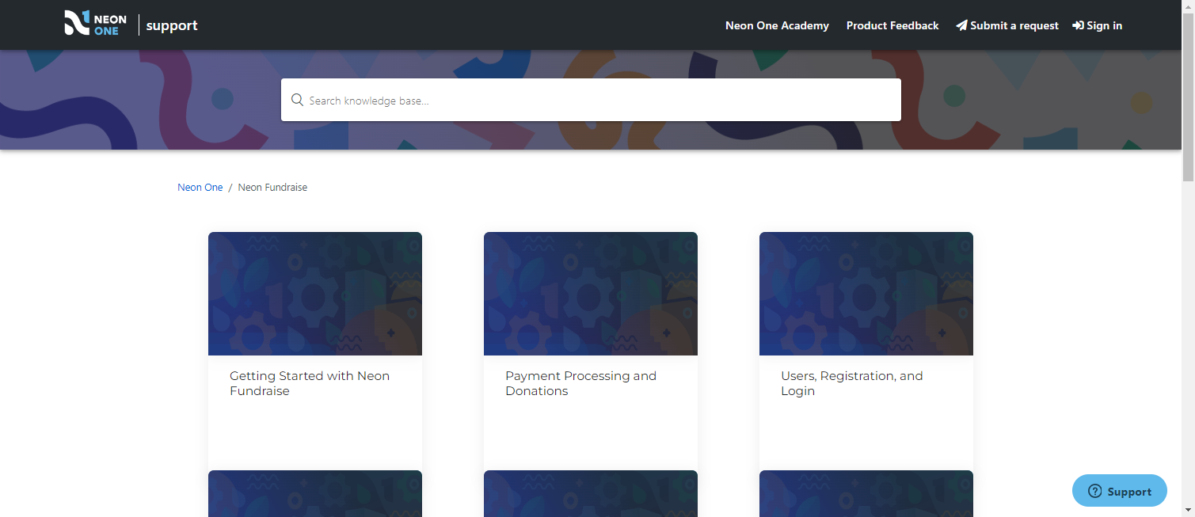
Task: Open Getting Started with Neon Fundraise category
Action: coord(310,383)
